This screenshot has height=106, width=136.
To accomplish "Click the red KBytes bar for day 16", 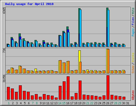I will [x=68, y=88].
